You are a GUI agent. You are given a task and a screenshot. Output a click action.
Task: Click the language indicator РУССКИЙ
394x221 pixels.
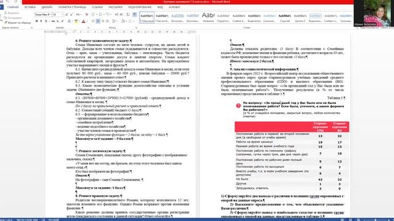(x=54, y=220)
